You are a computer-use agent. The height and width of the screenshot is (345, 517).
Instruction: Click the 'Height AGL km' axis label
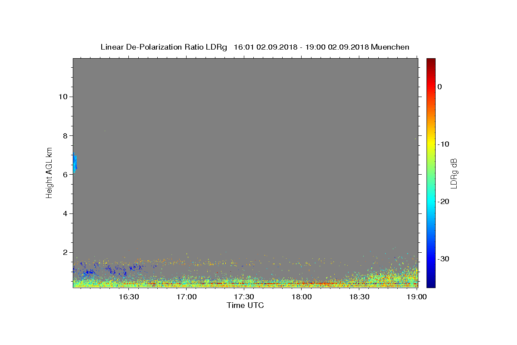pyautogui.click(x=49, y=172)
